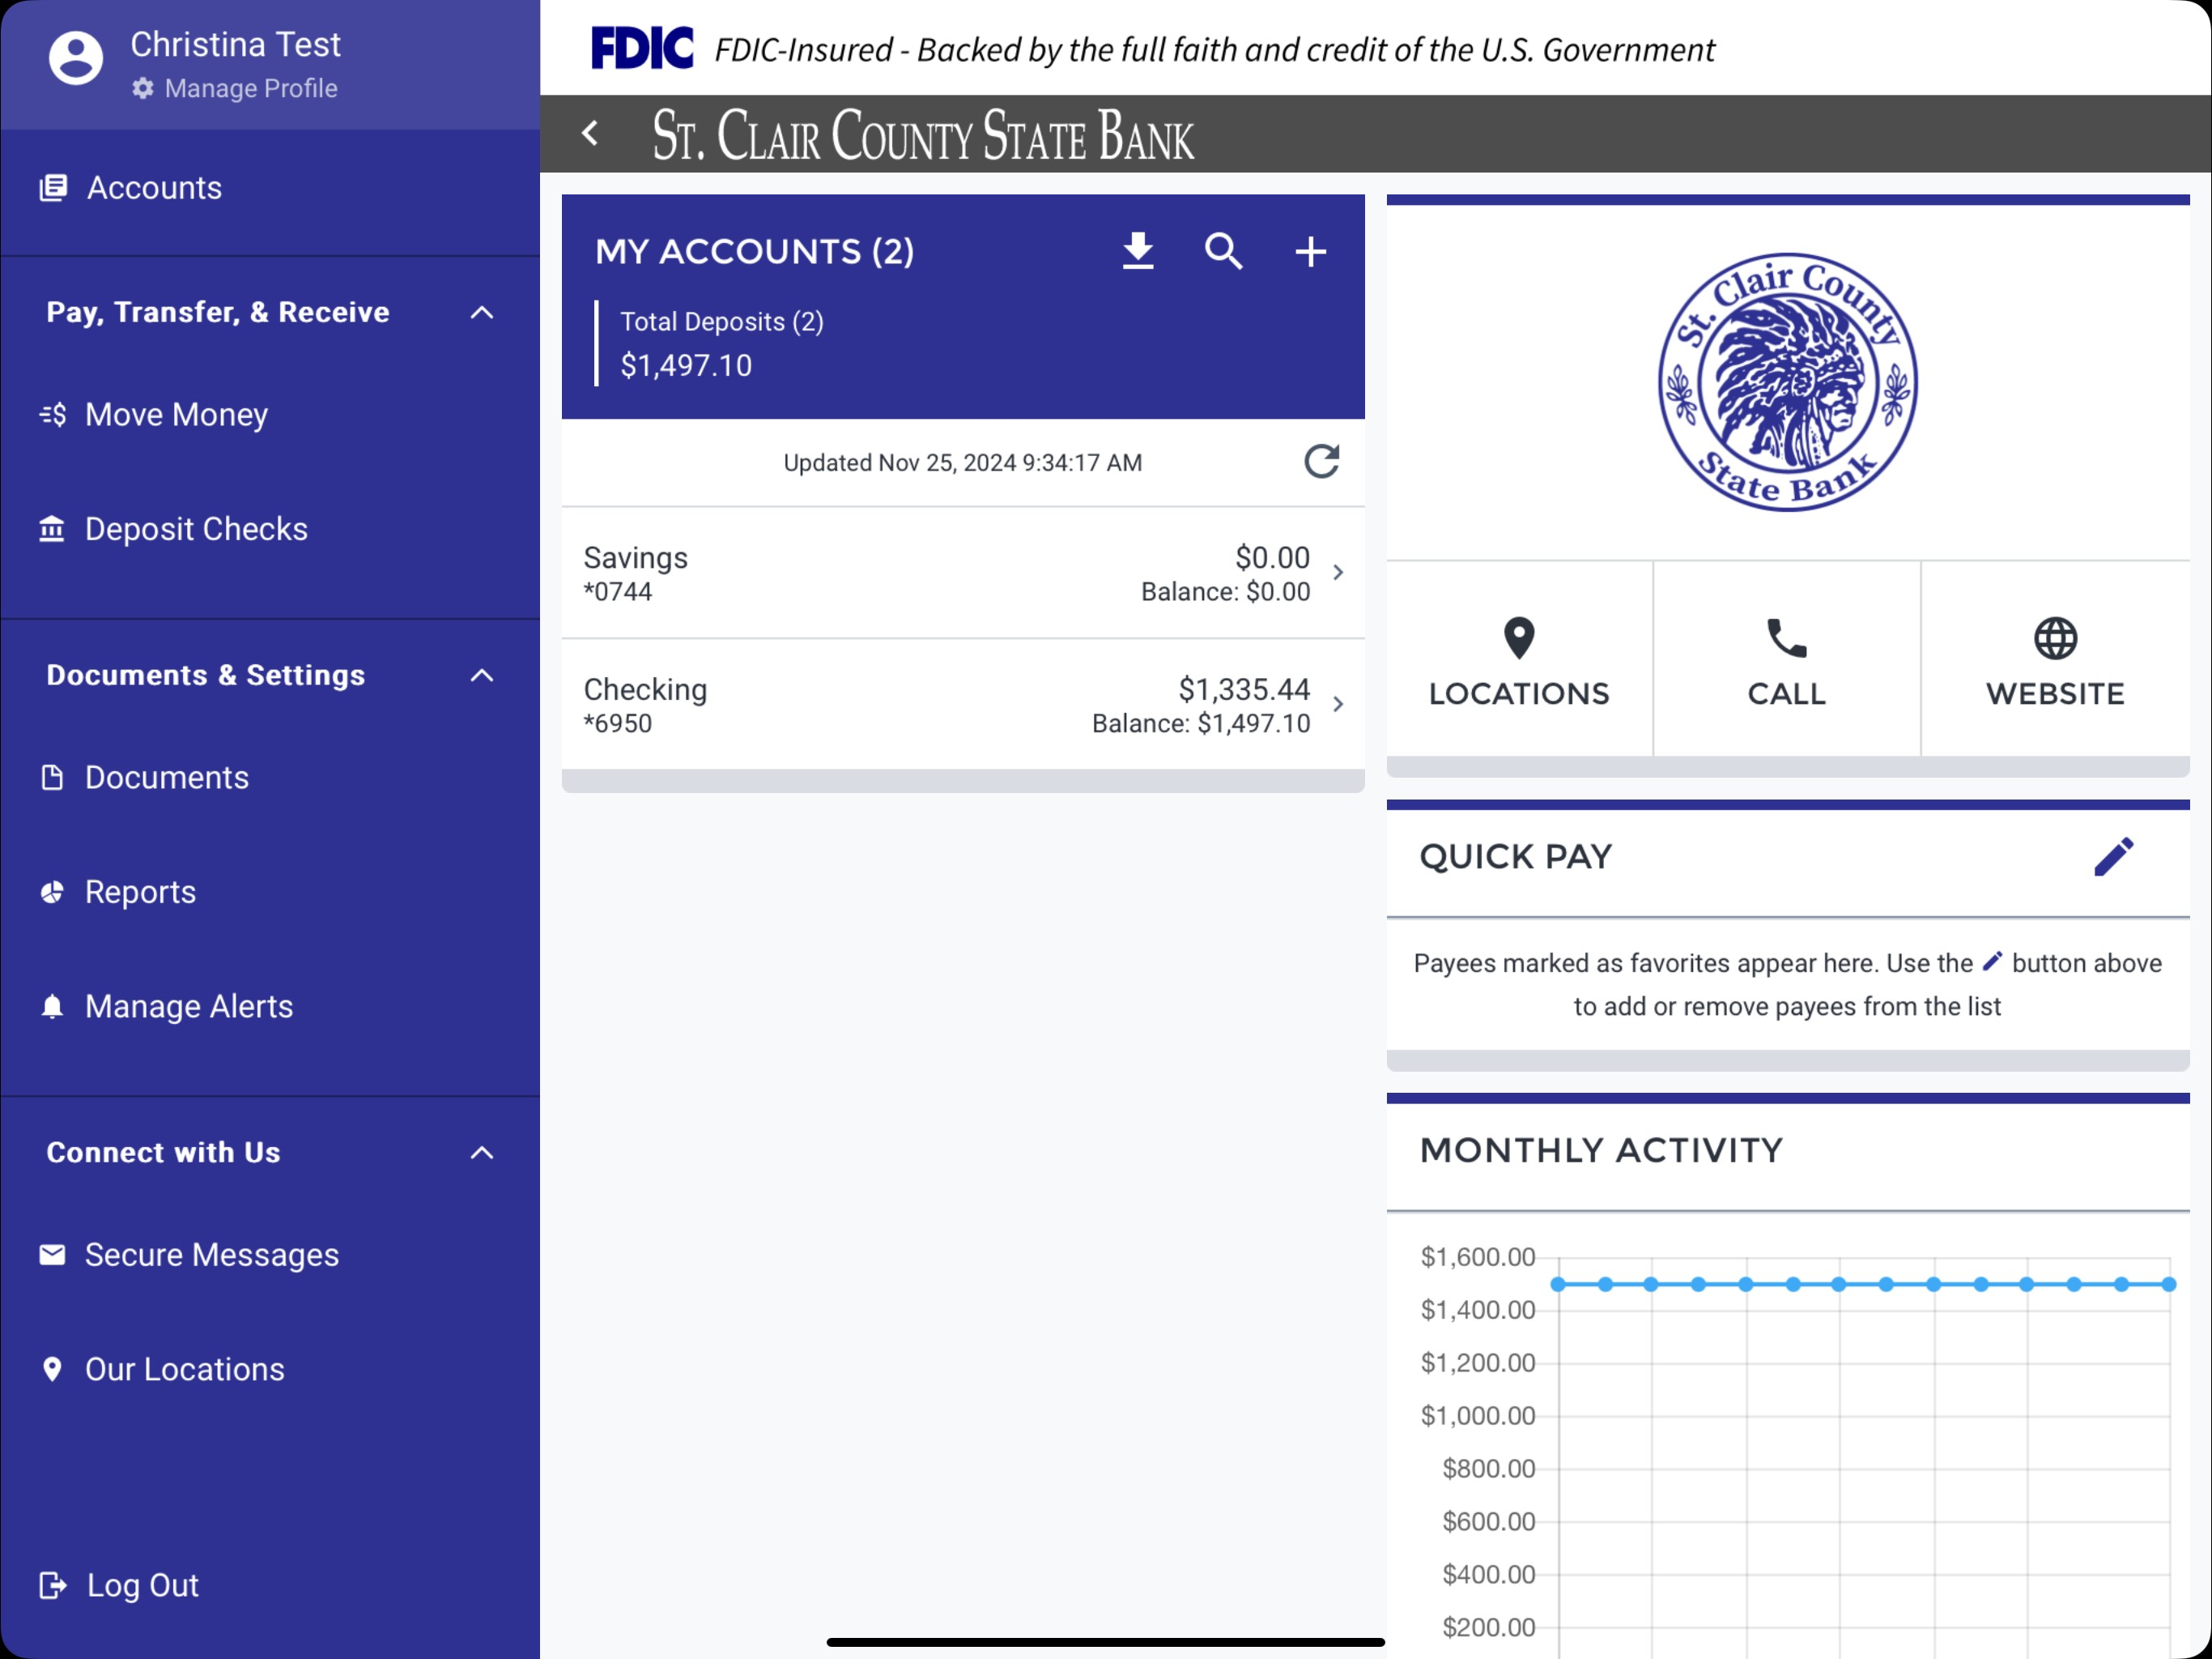
Task: Click the Locations map pin icon
Action: [x=1519, y=638]
